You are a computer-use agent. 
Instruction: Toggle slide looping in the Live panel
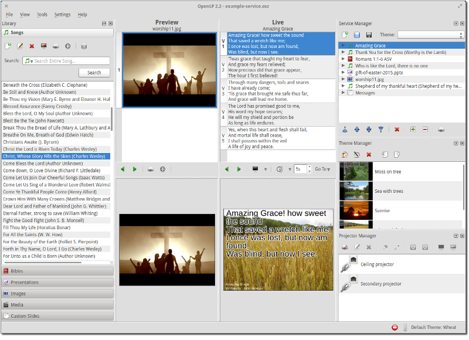pos(280,169)
